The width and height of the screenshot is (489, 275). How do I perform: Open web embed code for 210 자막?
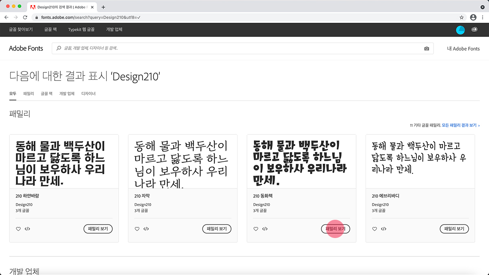pos(146,229)
